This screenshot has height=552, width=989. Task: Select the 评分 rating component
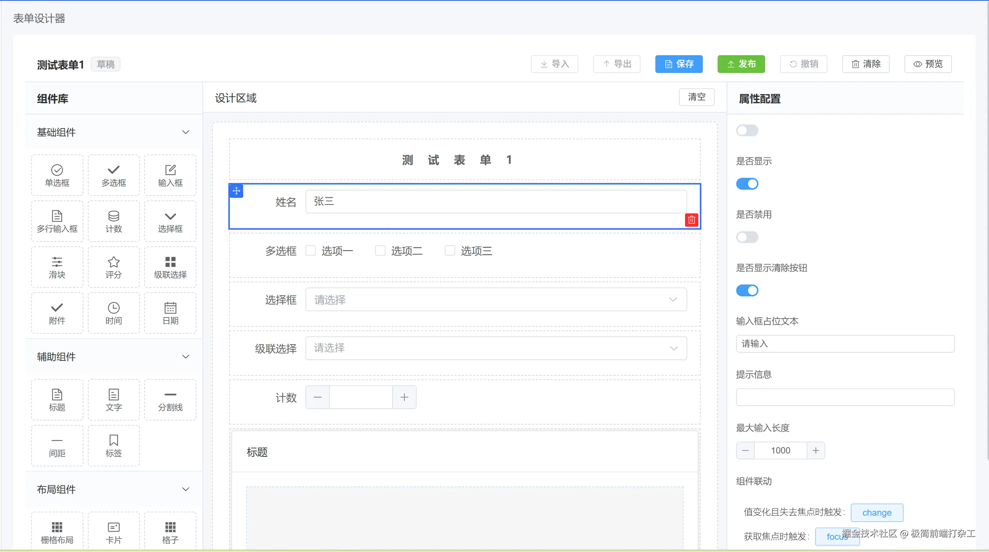pyautogui.click(x=114, y=267)
